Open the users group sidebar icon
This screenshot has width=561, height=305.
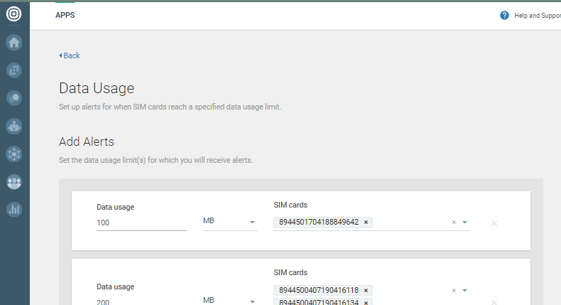click(14, 181)
